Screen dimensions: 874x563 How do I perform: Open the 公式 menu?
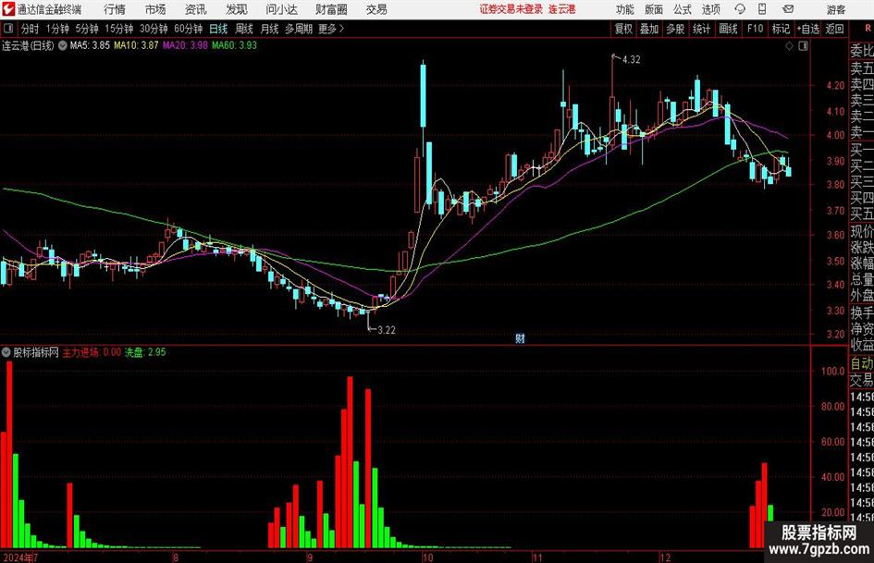tap(683, 9)
